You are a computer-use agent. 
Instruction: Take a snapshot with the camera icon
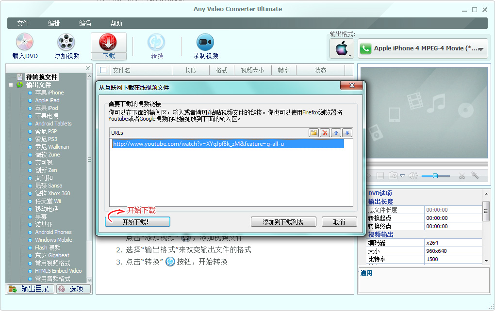pos(393,175)
